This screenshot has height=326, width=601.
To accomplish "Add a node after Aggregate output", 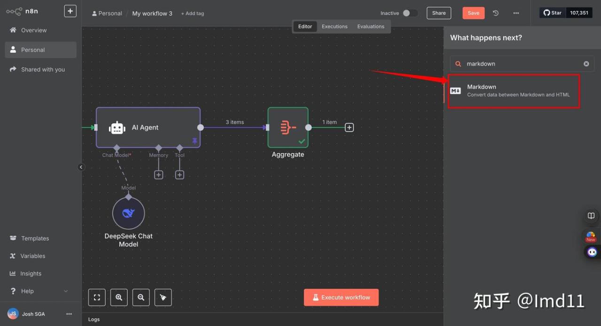I will point(349,128).
